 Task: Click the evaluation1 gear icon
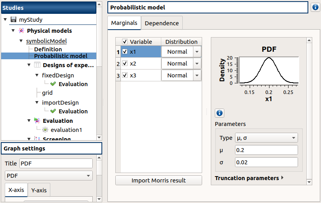click(45, 130)
